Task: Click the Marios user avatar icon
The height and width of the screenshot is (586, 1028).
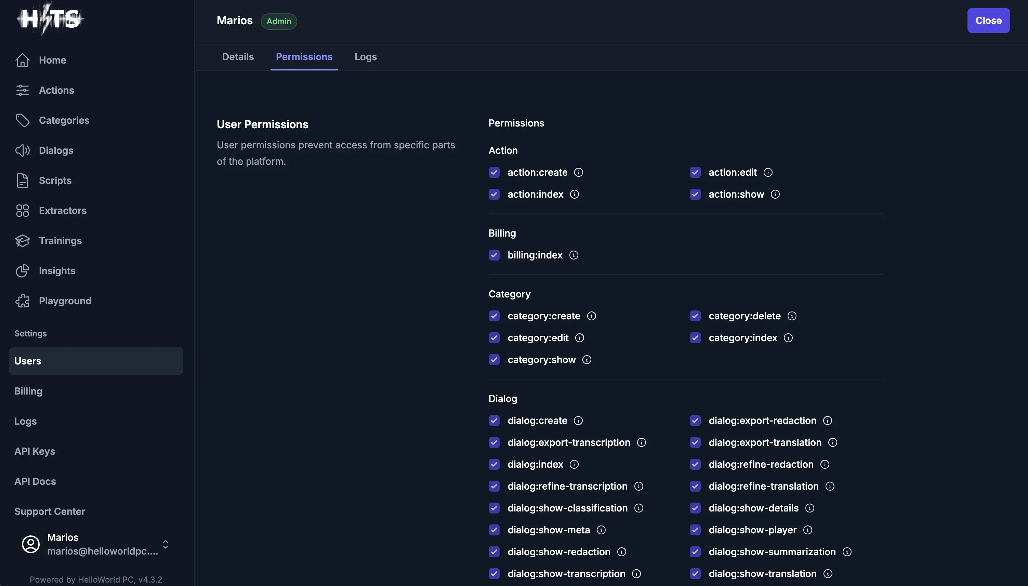Action: pos(30,544)
